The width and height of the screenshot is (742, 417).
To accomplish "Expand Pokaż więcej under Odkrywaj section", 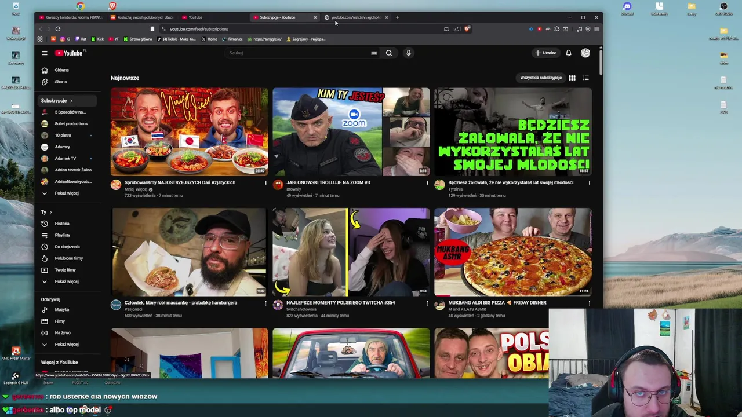I will click(67, 344).
